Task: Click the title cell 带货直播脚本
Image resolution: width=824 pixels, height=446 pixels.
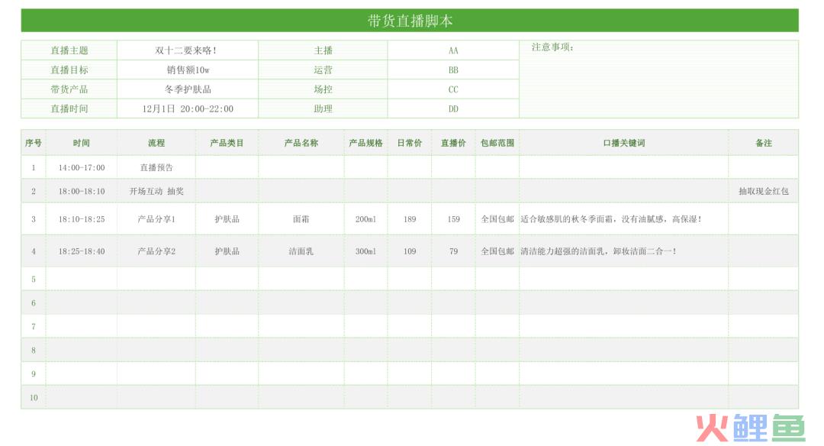Action: pos(410,21)
